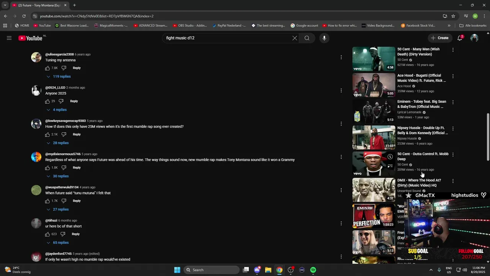Open a new Chrome tab
The image size is (490, 276).
click(74, 5)
